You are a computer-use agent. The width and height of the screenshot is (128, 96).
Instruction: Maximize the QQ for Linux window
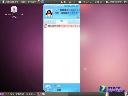tap(70, 6)
